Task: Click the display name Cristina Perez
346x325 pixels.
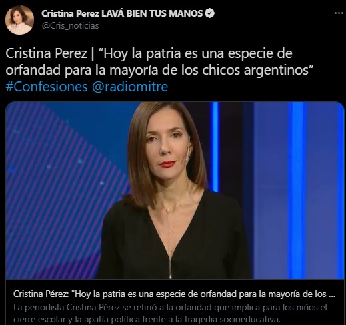Action: point(70,13)
